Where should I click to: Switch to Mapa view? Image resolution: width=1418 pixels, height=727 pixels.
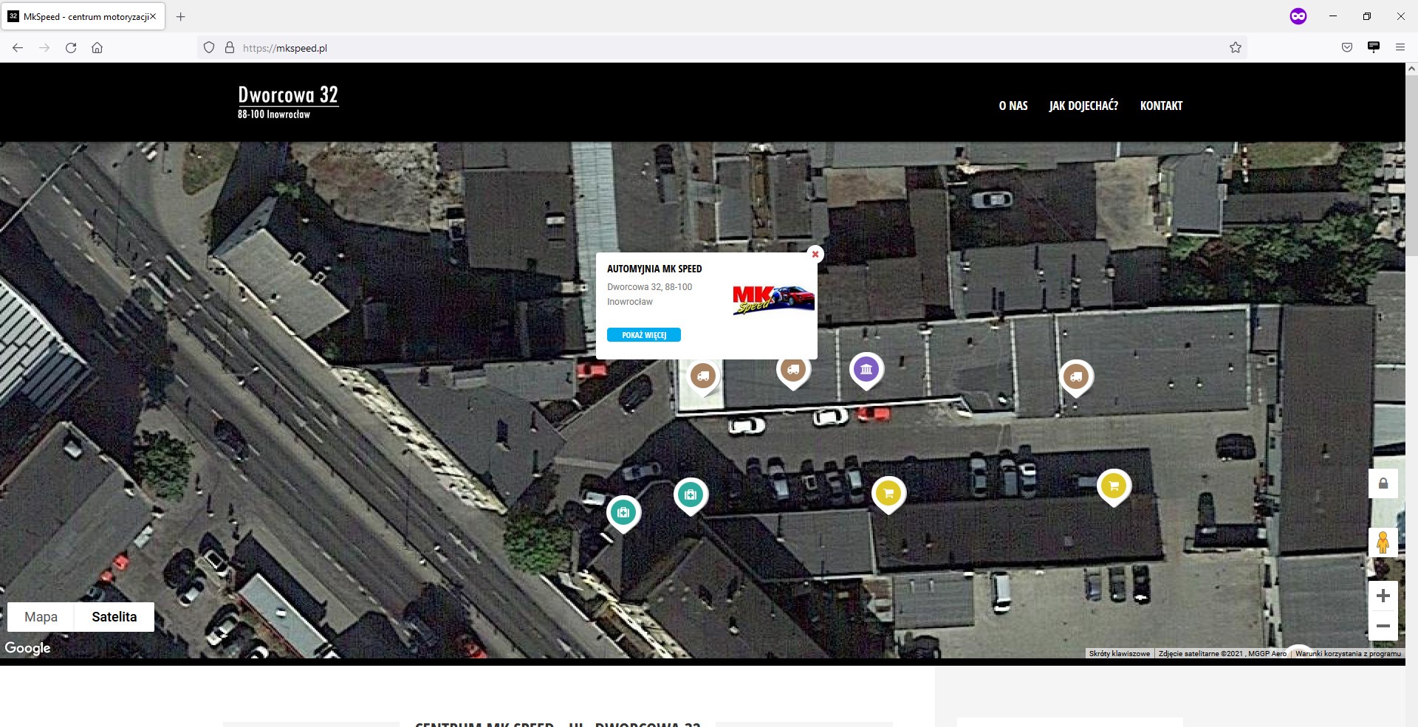pos(41,616)
